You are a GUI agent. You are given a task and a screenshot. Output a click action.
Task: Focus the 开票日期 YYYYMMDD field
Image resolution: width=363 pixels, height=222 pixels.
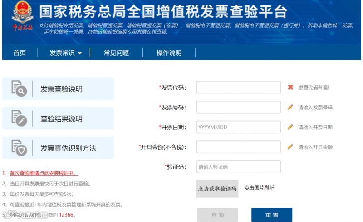click(x=239, y=127)
